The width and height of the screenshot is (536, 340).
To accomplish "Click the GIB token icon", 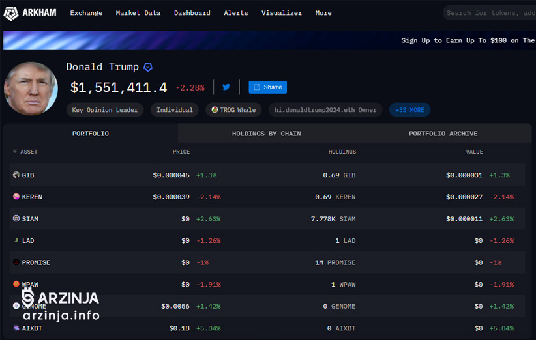I will (x=16, y=175).
